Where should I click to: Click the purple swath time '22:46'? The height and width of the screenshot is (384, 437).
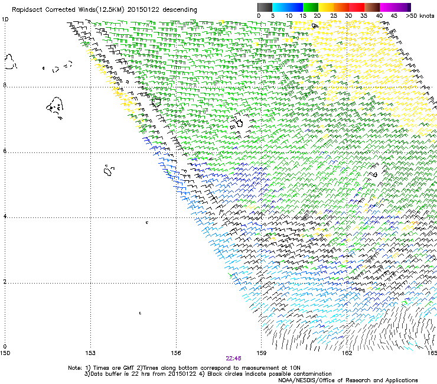click(x=233, y=359)
